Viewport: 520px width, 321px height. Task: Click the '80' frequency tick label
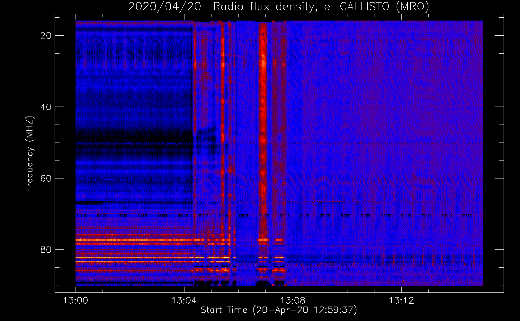pos(46,250)
